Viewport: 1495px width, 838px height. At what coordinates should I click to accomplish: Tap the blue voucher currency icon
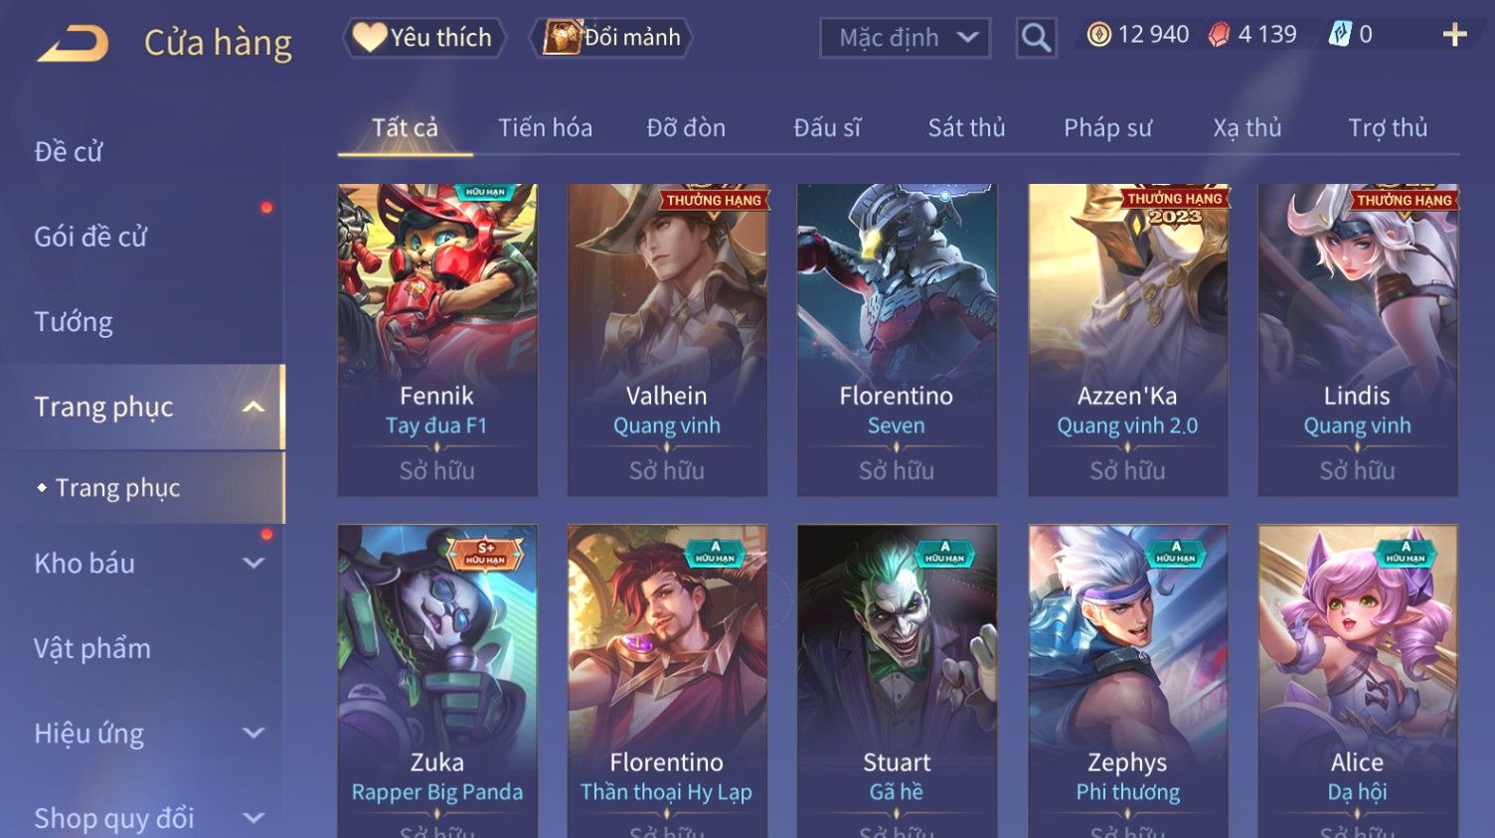pos(1340,35)
